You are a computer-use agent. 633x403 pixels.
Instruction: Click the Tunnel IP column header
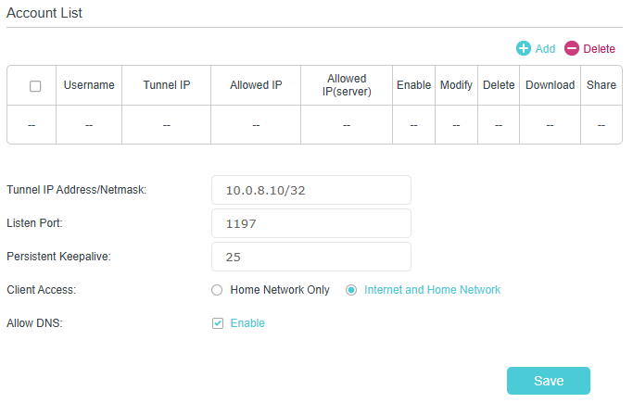click(166, 85)
